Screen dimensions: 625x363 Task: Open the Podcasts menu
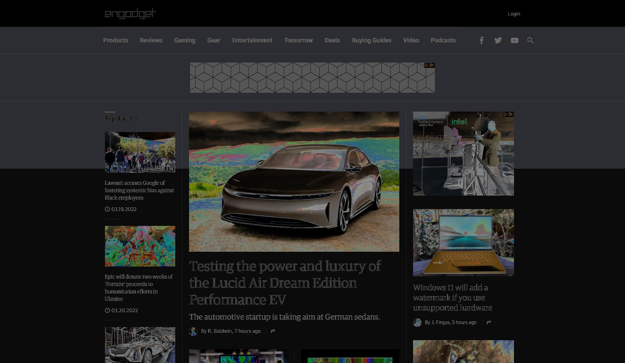(x=443, y=40)
